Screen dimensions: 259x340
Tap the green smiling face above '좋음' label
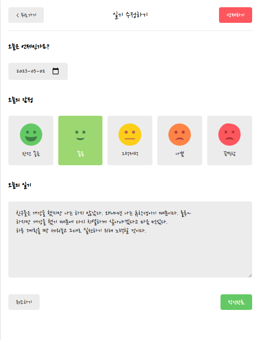(80, 134)
